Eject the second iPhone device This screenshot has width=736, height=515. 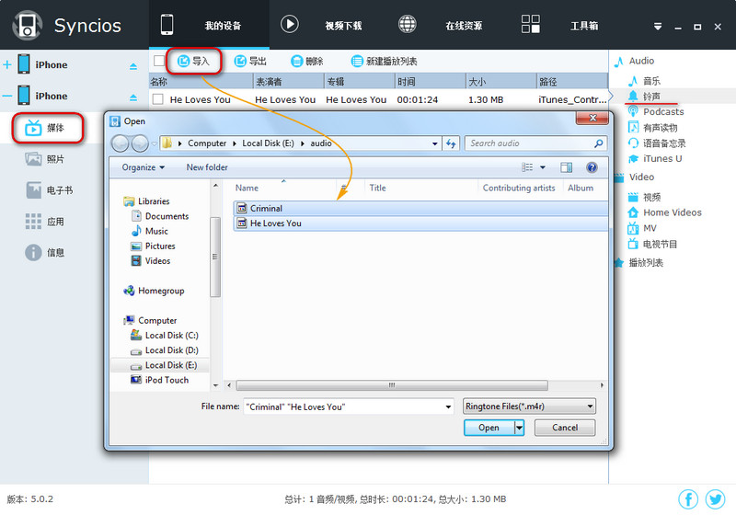coord(133,97)
